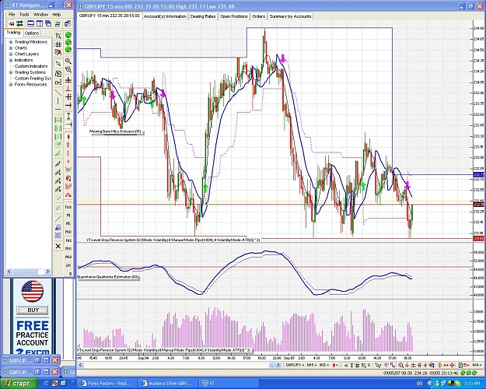Select the 2H timeframe button
The image size is (486, 389).
[68, 265]
